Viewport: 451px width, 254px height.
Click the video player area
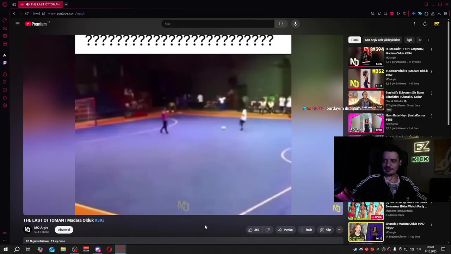click(183, 125)
